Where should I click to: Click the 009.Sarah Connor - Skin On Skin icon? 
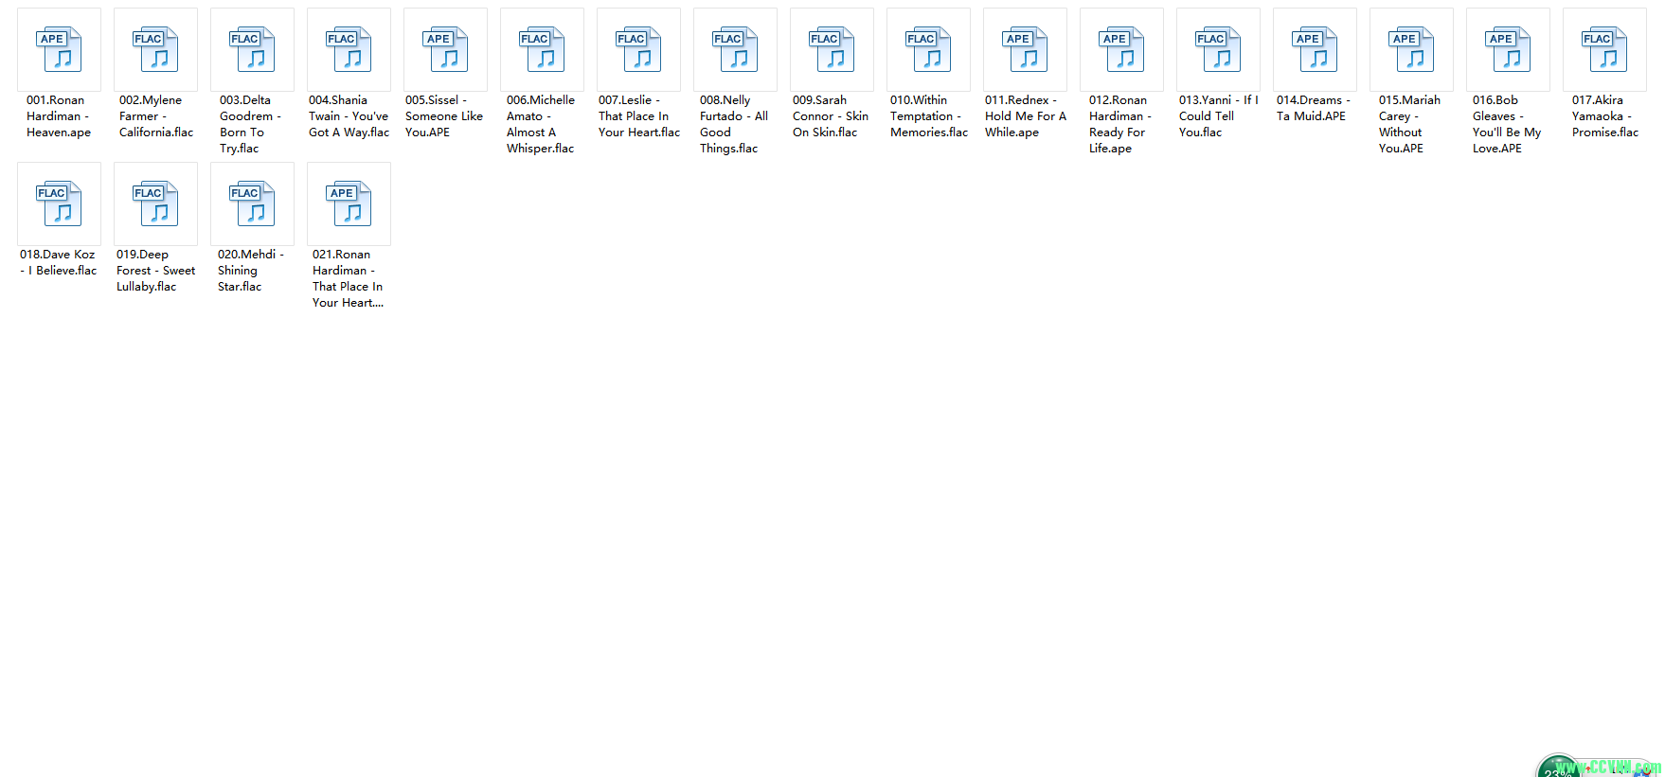(x=832, y=49)
